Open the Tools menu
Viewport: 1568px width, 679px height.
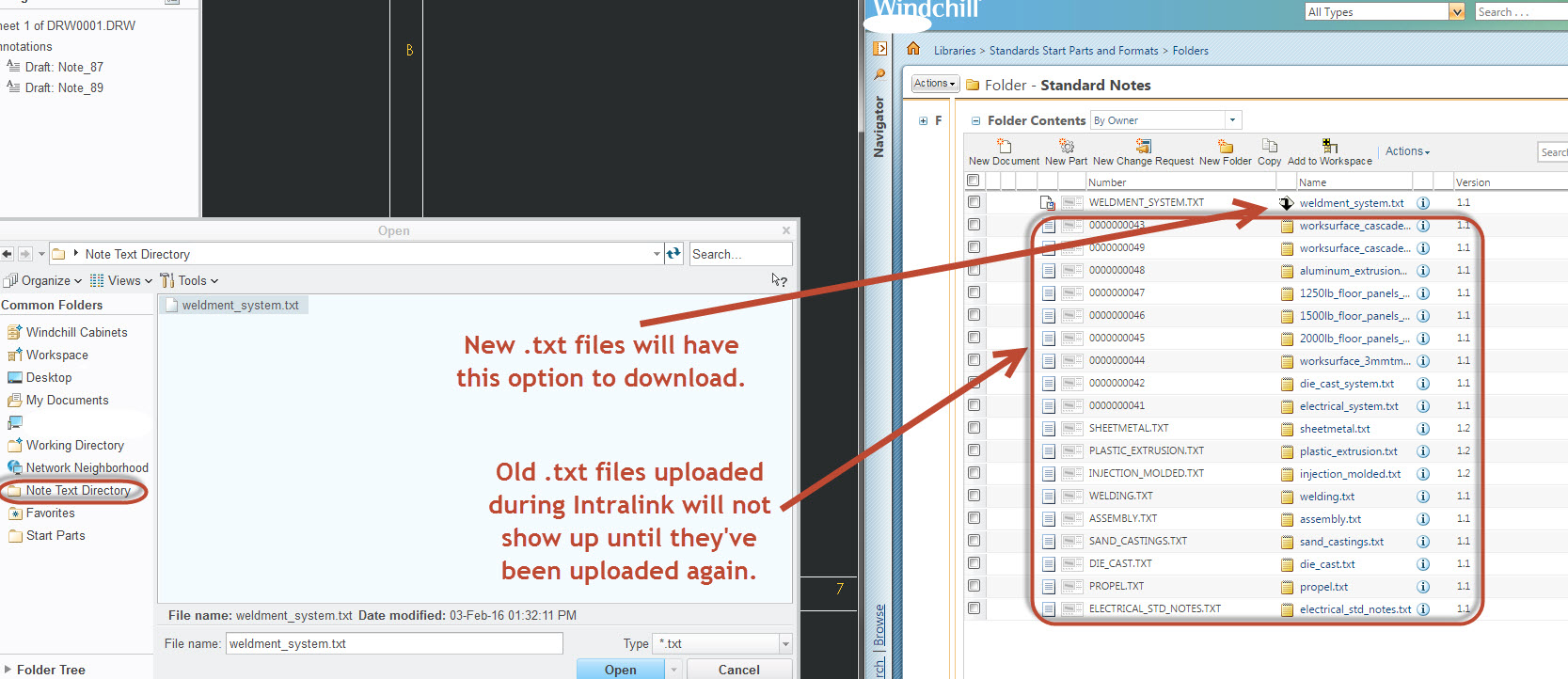(x=189, y=280)
